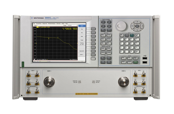Select trace key 1 in Trace/Channel group
Image resolution: width=174 pixels, height=114 pixels.
click(103, 22)
